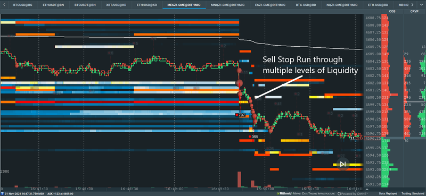
Task: Click the 331 ask size at 4600.50
Action: pos(385,97)
